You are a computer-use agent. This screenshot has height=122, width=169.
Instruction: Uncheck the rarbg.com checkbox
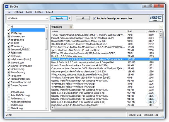coord(9,76)
